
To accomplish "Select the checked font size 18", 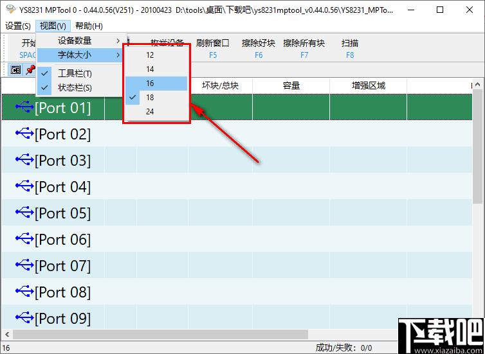I will [156, 98].
